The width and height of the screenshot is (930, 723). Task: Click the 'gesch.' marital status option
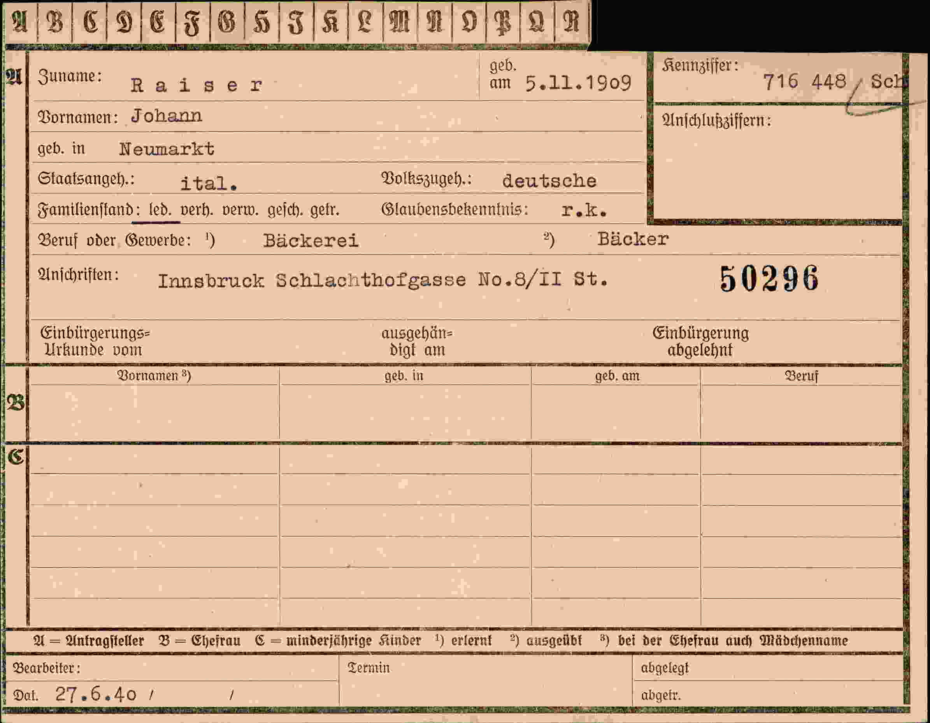coord(285,210)
